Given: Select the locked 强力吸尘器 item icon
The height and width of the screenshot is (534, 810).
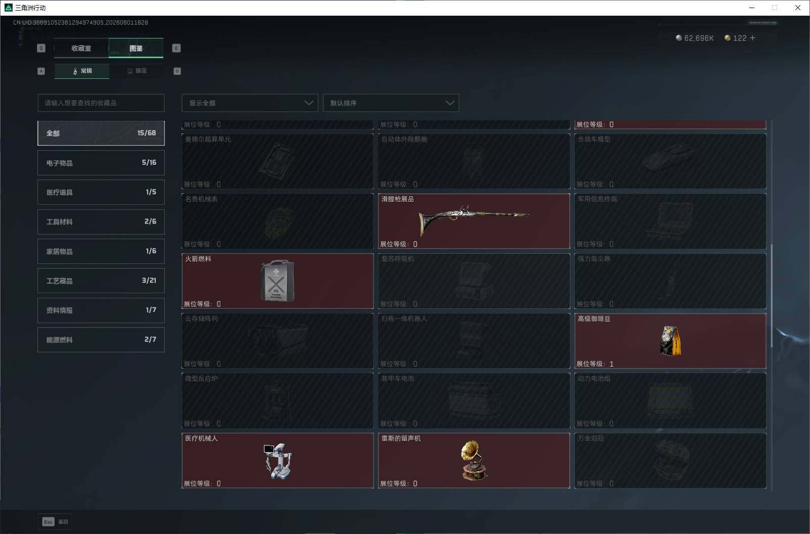Looking at the screenshot, I should pyautogui.click(x=670, y=282).
